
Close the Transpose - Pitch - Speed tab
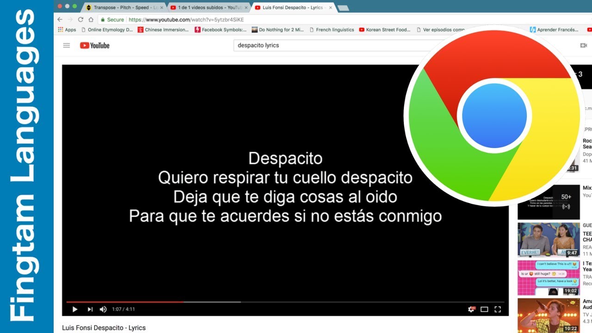(161, 7)
